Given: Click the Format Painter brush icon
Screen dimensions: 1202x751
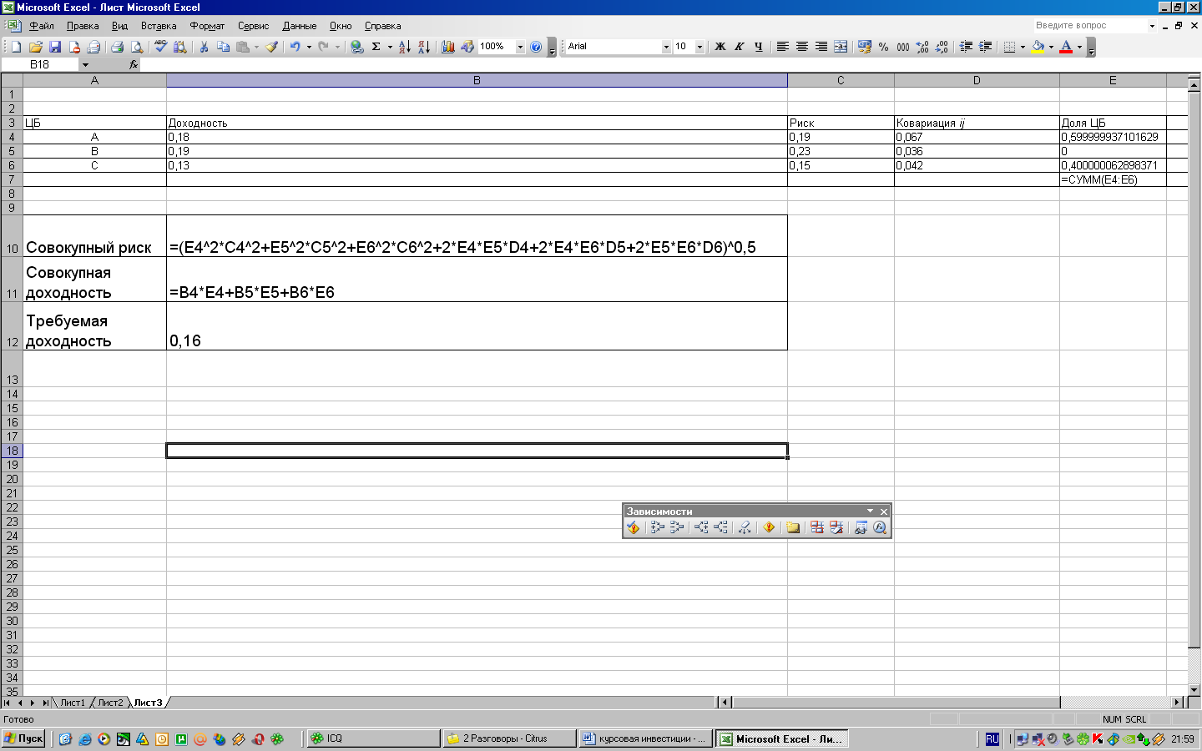Looking at the screenshot, I should point(271,47).
